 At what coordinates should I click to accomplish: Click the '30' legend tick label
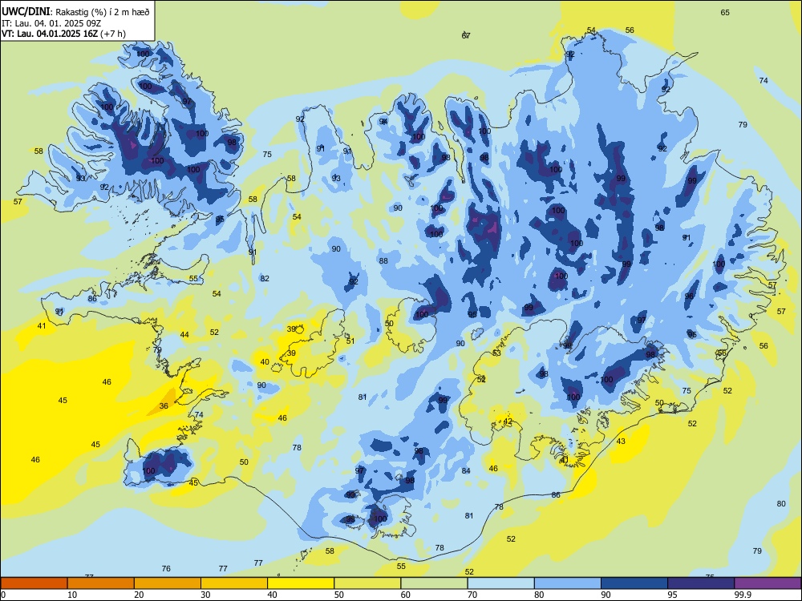(205, 595)
